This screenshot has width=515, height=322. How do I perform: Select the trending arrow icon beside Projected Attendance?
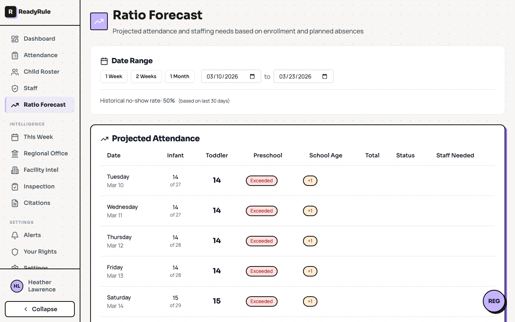[105, 138]
